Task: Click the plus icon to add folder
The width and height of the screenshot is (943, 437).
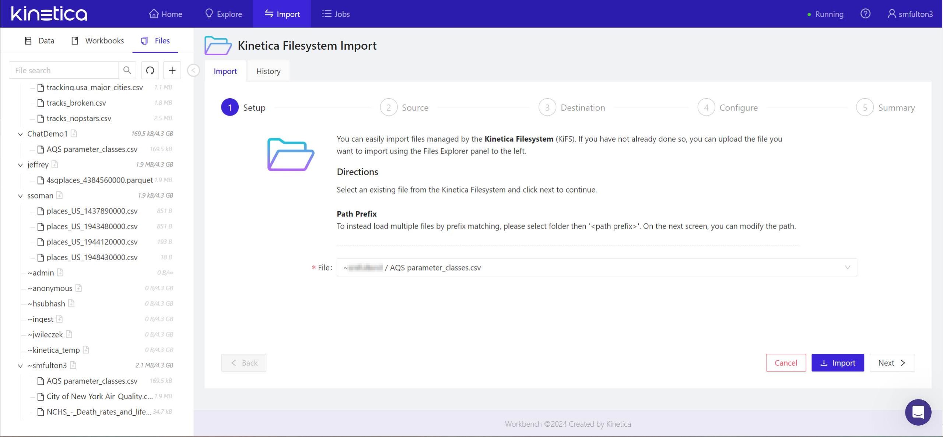Action: click(172, 70)
